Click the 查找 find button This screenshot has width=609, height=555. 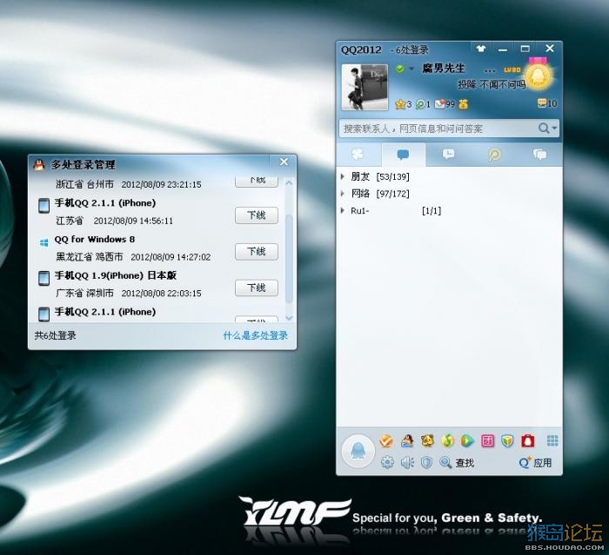pos(457,462)
